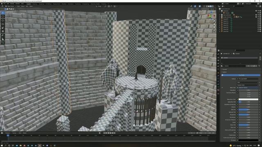Click the Specular slider
The height and width of the screenshot is (147, 262).
coord(248,109)
